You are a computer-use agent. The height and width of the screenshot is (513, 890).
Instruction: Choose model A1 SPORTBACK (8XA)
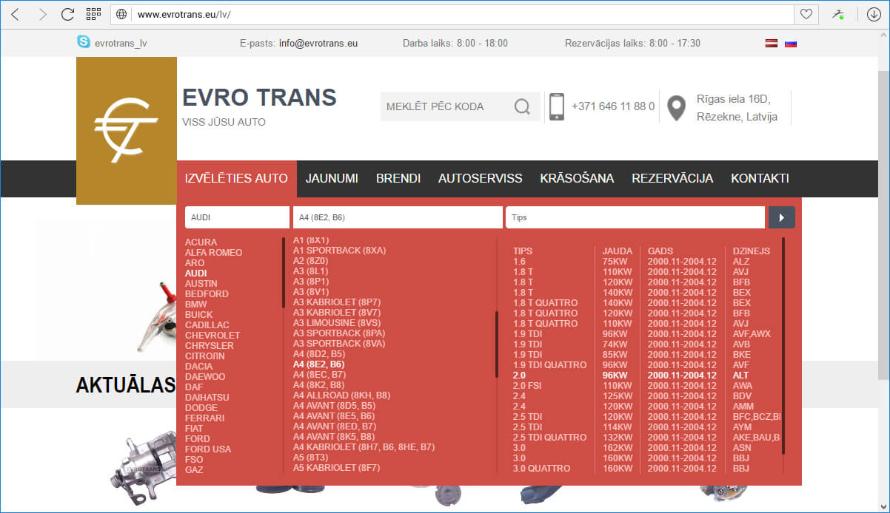(x=339, y=251)
